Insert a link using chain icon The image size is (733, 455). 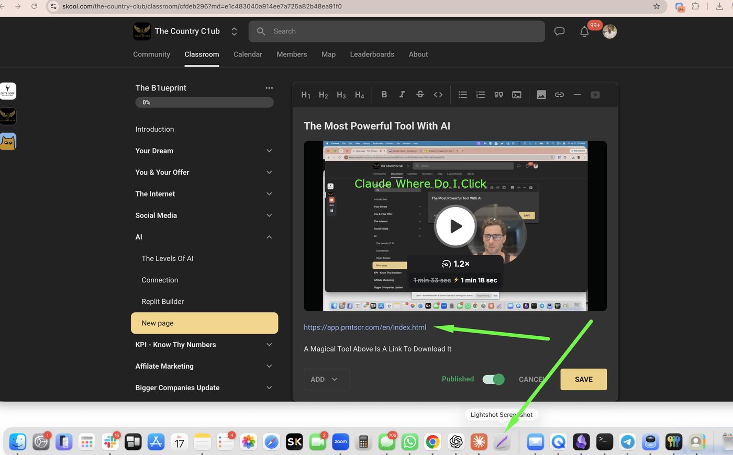click(x=559, y=95)
